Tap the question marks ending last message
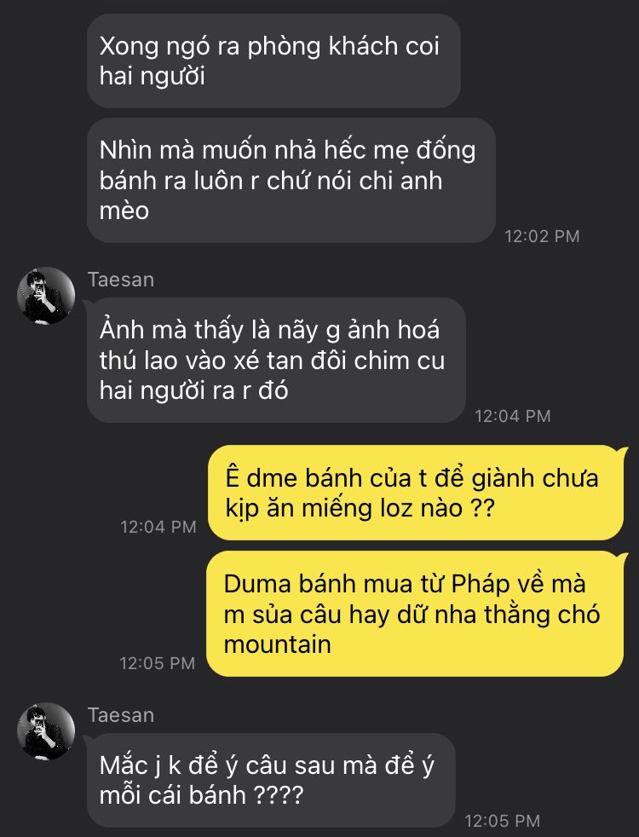This screenshot has width=639, height=837. click(278, 795)
